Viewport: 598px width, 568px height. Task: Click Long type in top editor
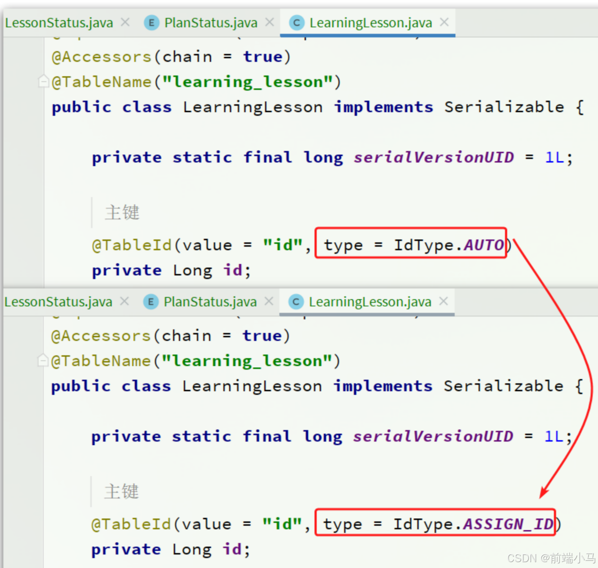(192, 270)
